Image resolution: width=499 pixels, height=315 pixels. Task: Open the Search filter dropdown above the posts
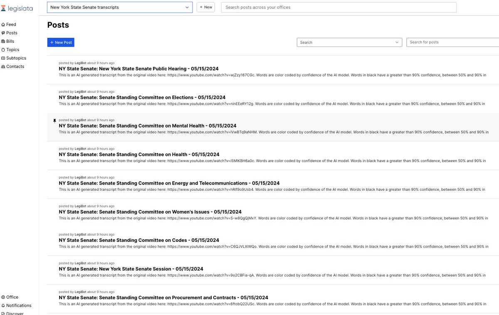(x=349, y=42)
